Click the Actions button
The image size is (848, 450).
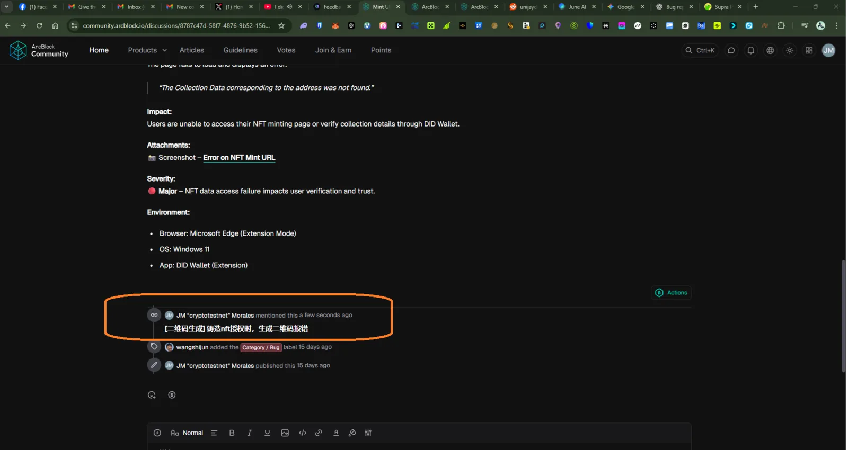[671, 293]
